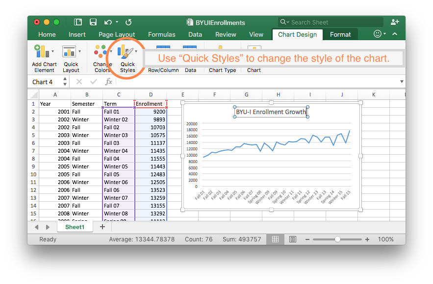Click the 100% zoom level
The width and height of the screenshot is (433, 284).
(x=385, y=239)
